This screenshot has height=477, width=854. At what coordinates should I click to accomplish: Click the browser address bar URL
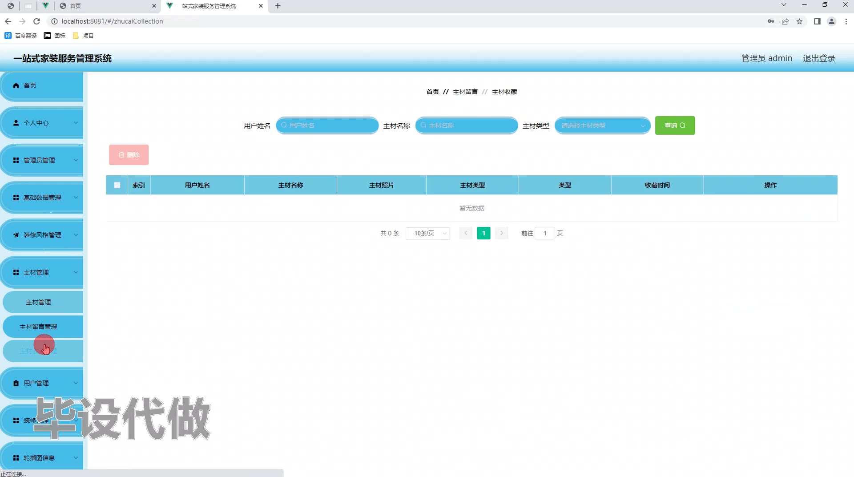112,21
